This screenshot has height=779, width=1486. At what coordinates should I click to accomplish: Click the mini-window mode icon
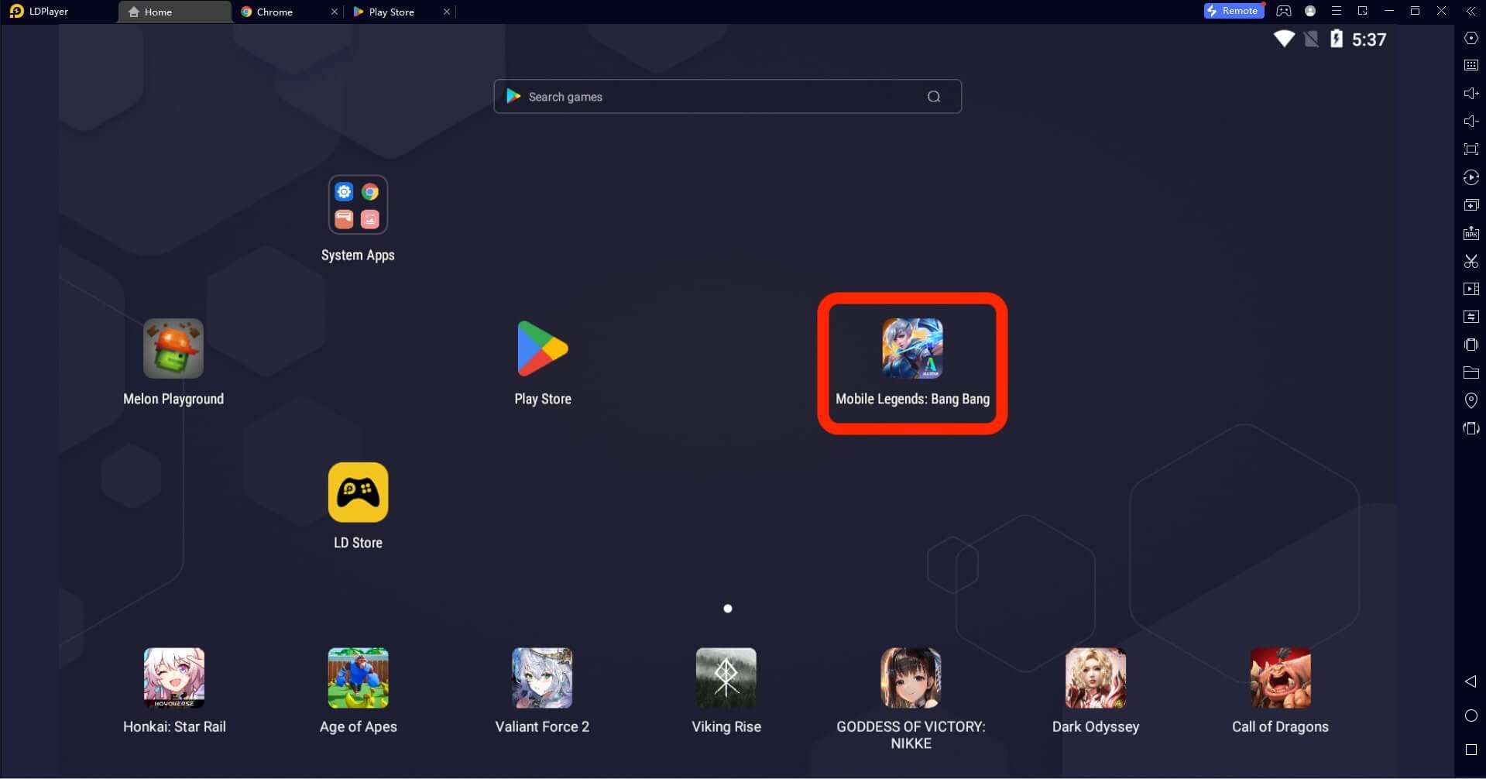(x=1363, y=11)
